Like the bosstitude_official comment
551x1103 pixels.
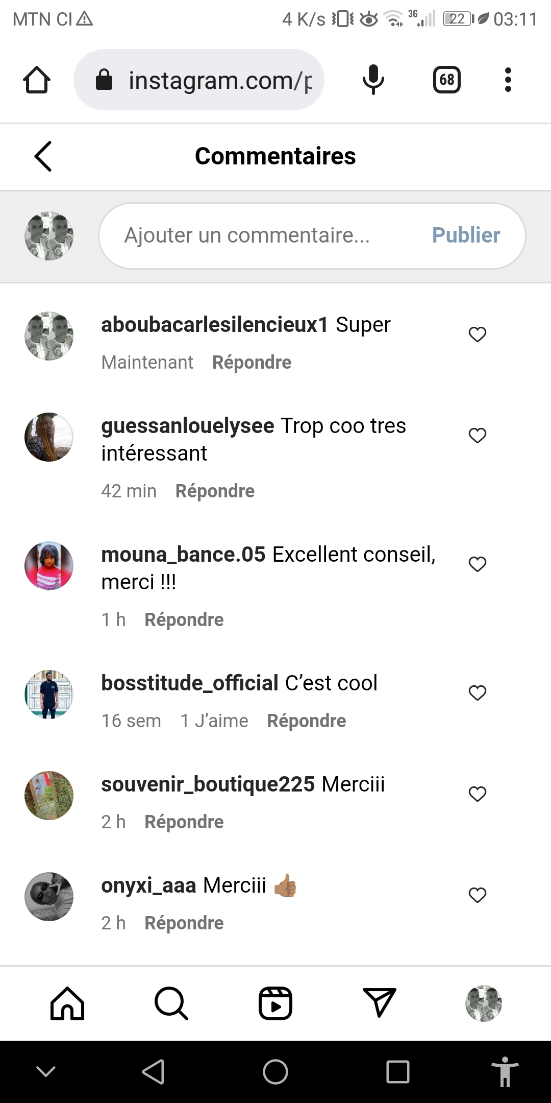coord(478,693)
